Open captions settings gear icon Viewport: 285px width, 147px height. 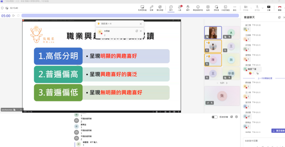point(236,117)
